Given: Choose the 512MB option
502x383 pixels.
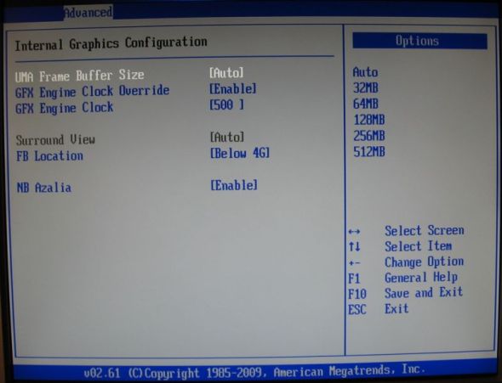Looking at the screenshot, I should 369,152.
